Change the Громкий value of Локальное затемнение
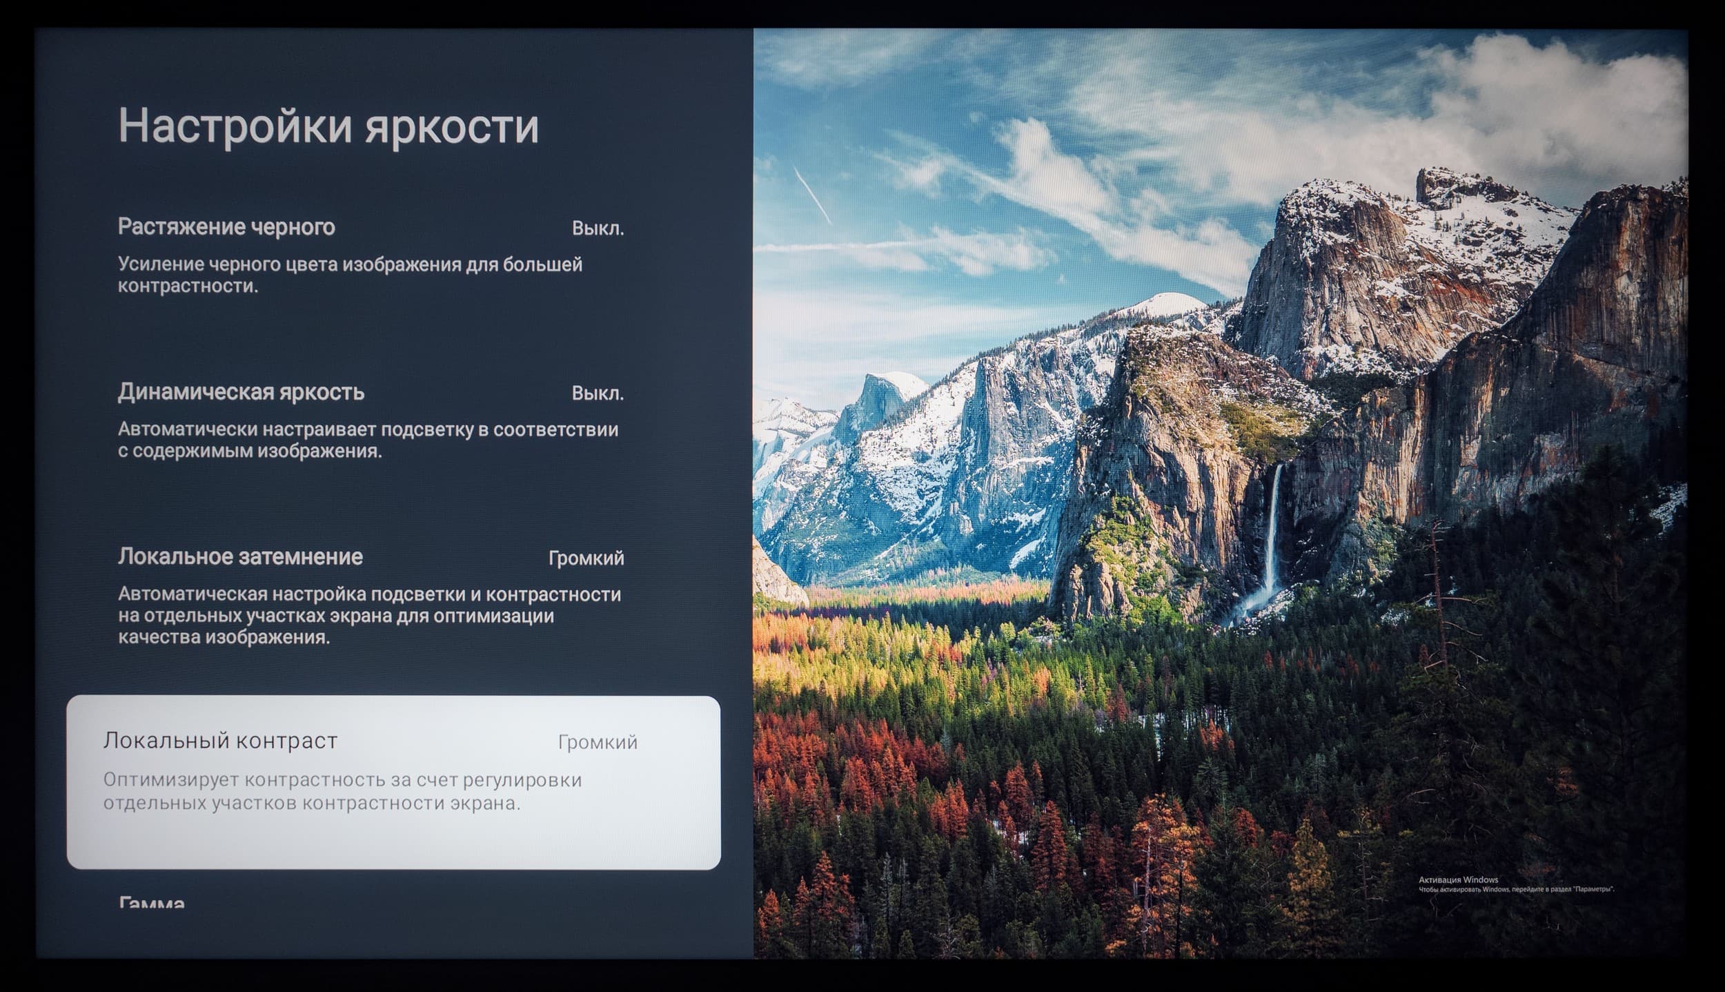 [586, 558]
